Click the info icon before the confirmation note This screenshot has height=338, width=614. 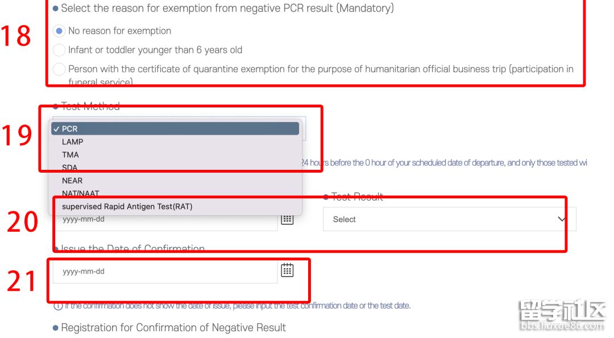pyautogui.click(x=57, y=306)
